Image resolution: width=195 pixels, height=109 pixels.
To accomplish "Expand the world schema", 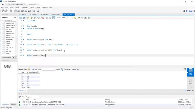I will point(2,54).
